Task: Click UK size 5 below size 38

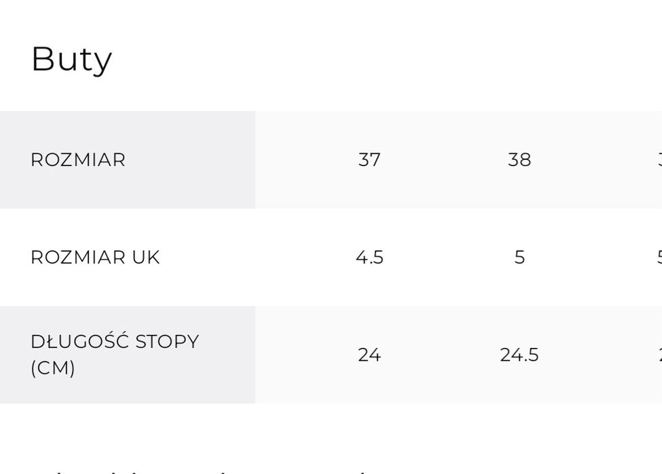Action: [519, 258]
